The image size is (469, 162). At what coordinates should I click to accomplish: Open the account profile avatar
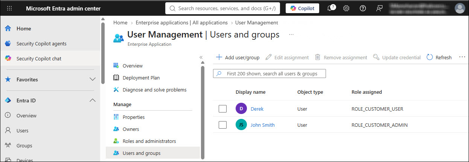point(460,8)
